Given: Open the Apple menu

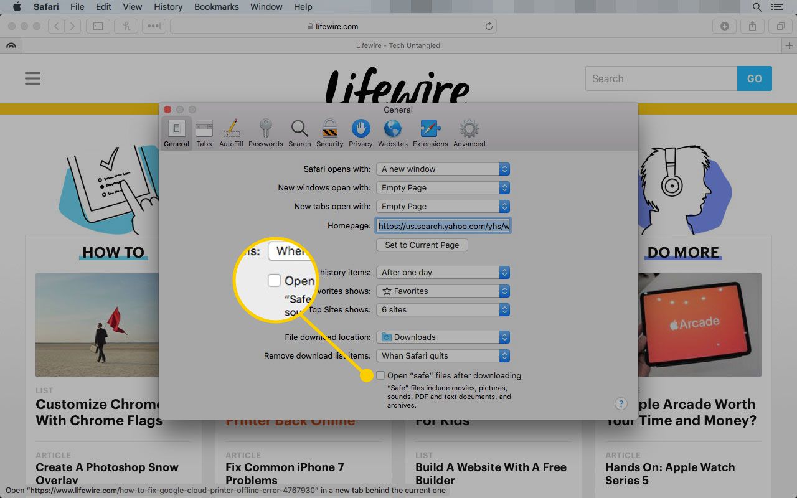Looking at the screenshot, I should pyautogui.click(x=17, y=7).
